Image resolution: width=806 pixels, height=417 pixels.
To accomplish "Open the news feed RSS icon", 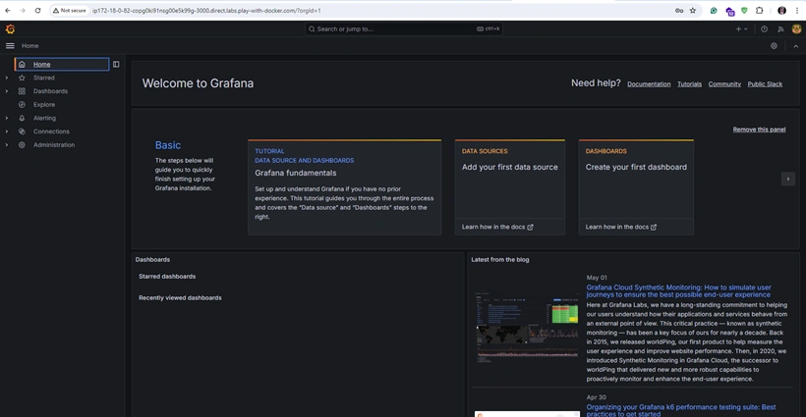I will pos(780,29).
